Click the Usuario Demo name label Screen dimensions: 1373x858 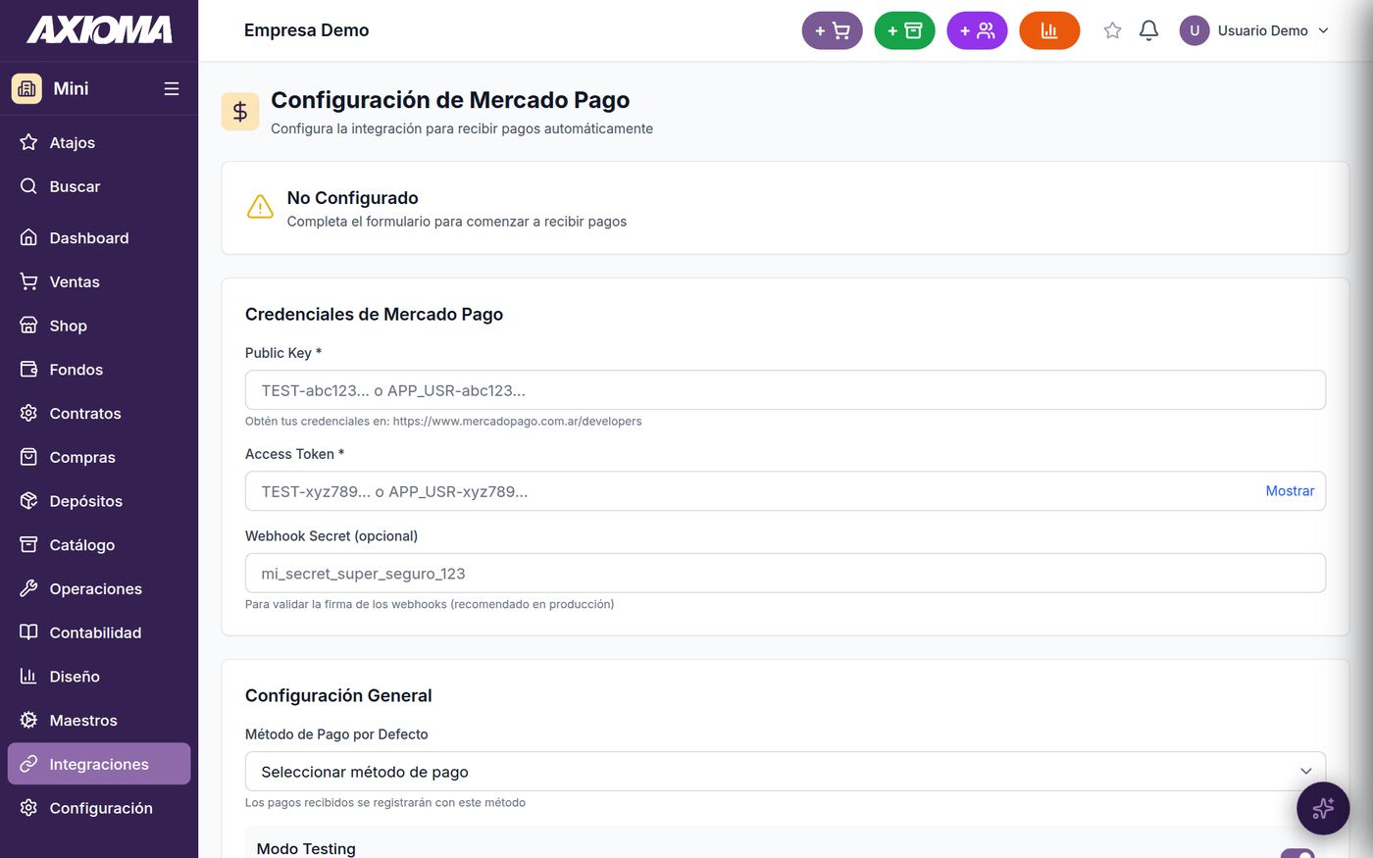click(x=1262, y=30)
